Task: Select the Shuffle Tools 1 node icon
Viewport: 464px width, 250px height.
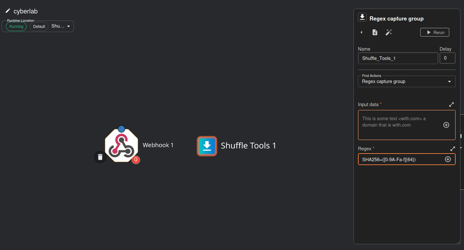Action: 207,146
